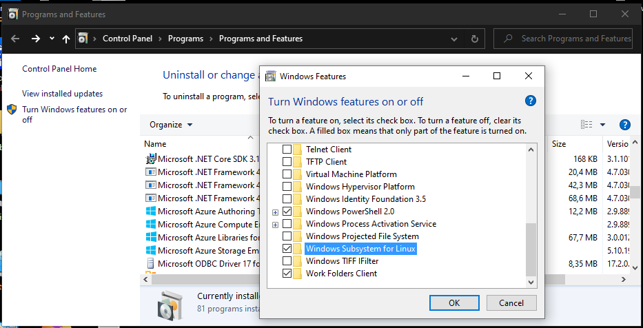Open the Organize dropdown menu

[171, 125]
